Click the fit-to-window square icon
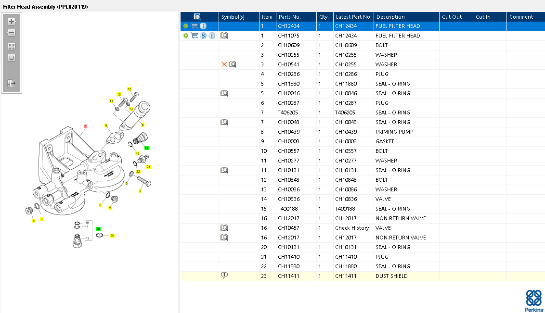 tap(12, 58)
